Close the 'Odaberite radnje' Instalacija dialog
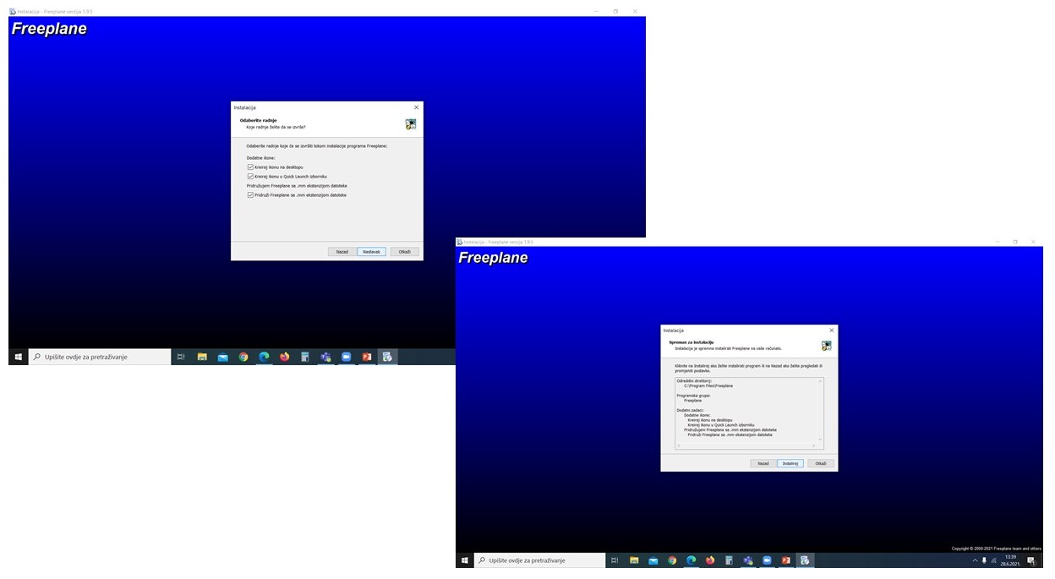This screenshot has width=1055, height=579. 416,107
